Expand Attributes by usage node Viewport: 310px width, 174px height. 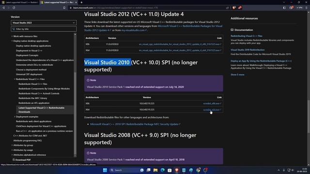[x=12, y=150]
